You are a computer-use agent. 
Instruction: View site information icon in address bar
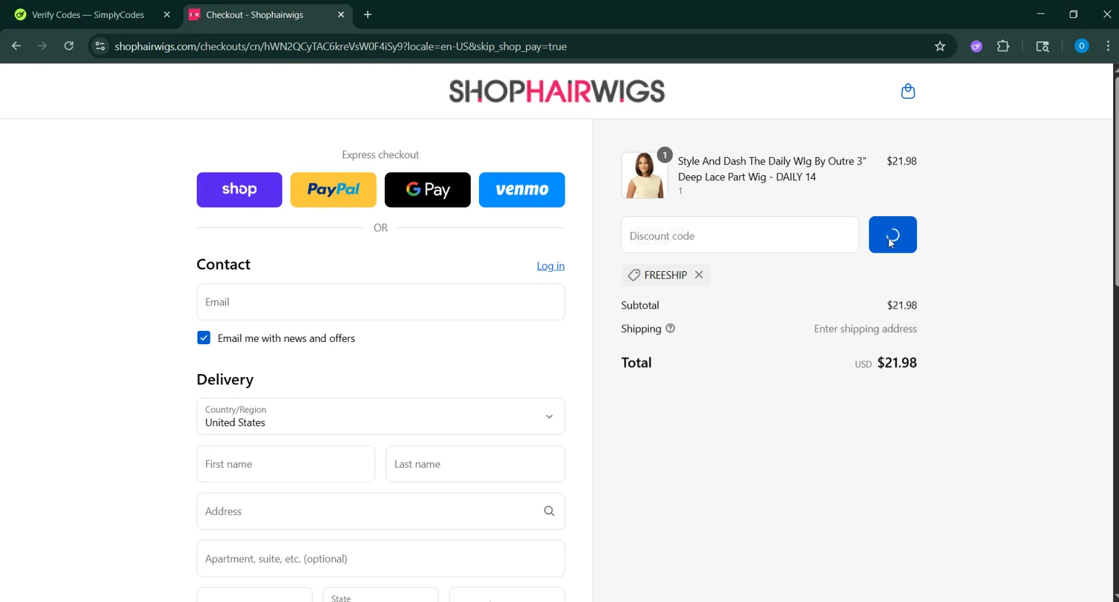[x=100, y=46]
